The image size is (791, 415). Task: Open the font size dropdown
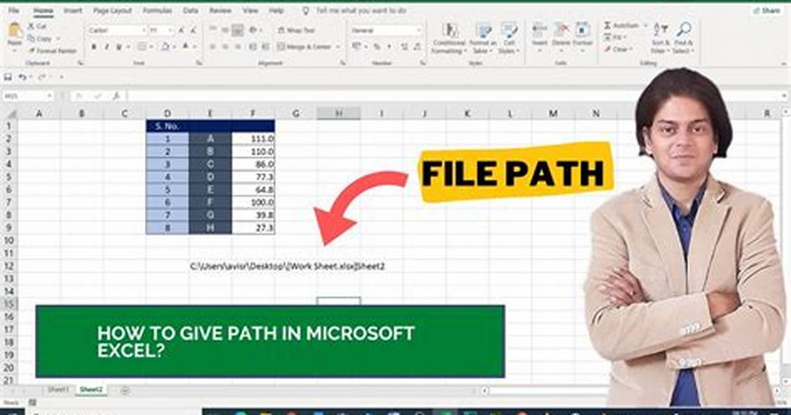[x=169, y=31]
